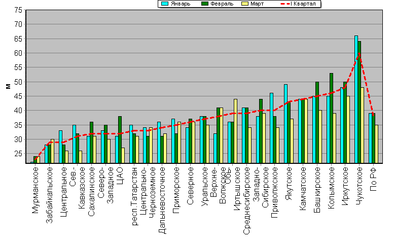Click the green Февраль legend swatch
The height and width of the screenshot is (243, 394).
(205, 4)
